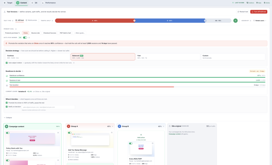Select the Multivariate test type
Screen dimensions: 272x165
(x=31, y=20)
